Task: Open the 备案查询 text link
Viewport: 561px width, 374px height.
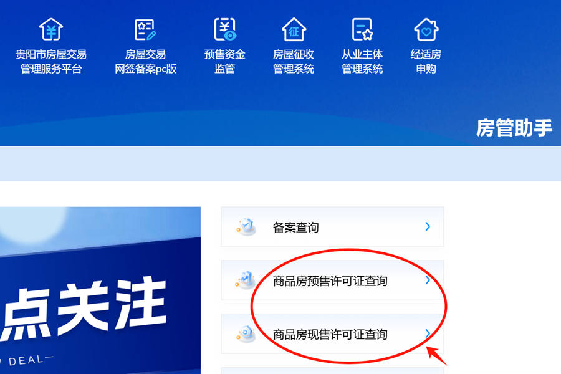Action: pyautogui.click(x=295, y=228)
